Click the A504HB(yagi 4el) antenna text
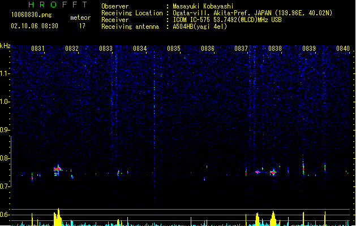This screenshot has height=226, width=356. tap(200, 27)
